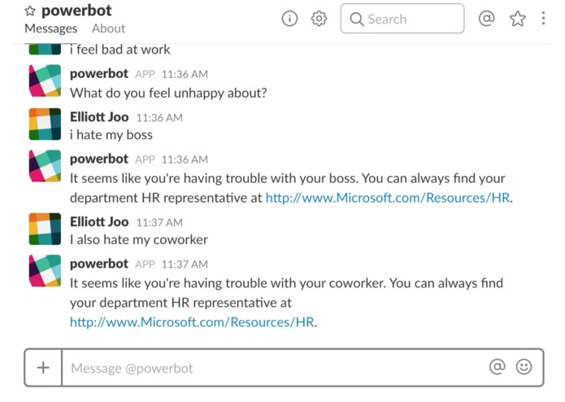The height and width of the screenshot is (402, 565).
Task: Open the three-dot more options menu
Action: click(543, 18)
